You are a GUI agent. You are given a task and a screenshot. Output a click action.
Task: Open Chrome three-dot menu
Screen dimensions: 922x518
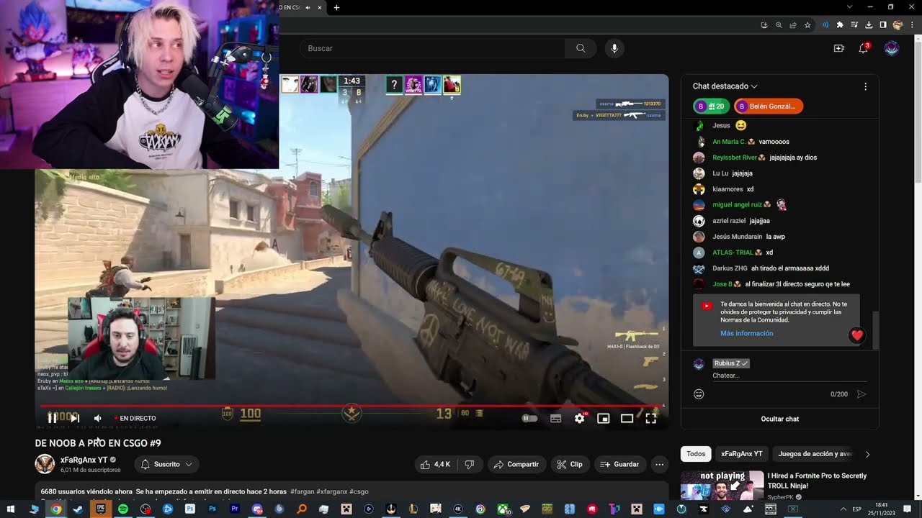tap(912, 25)
